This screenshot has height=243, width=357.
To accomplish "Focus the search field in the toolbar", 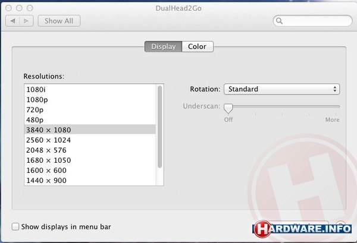I will point(312,21).
